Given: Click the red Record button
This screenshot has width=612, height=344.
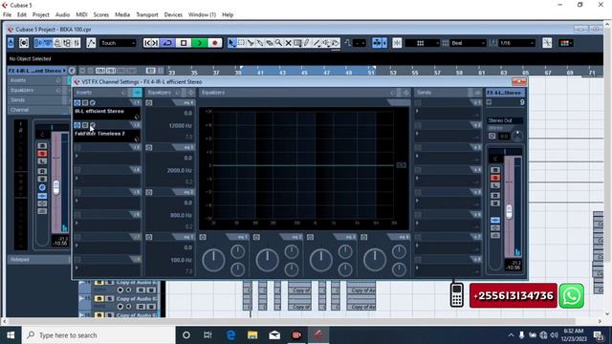Looking at the screenshot, I should click(x=214, y=43).
